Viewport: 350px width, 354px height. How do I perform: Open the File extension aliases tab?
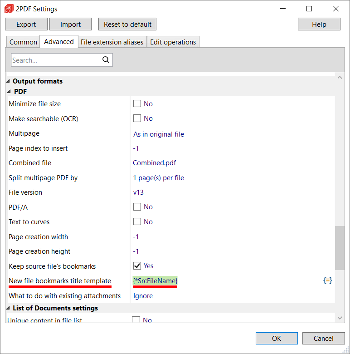coord(112,42)
